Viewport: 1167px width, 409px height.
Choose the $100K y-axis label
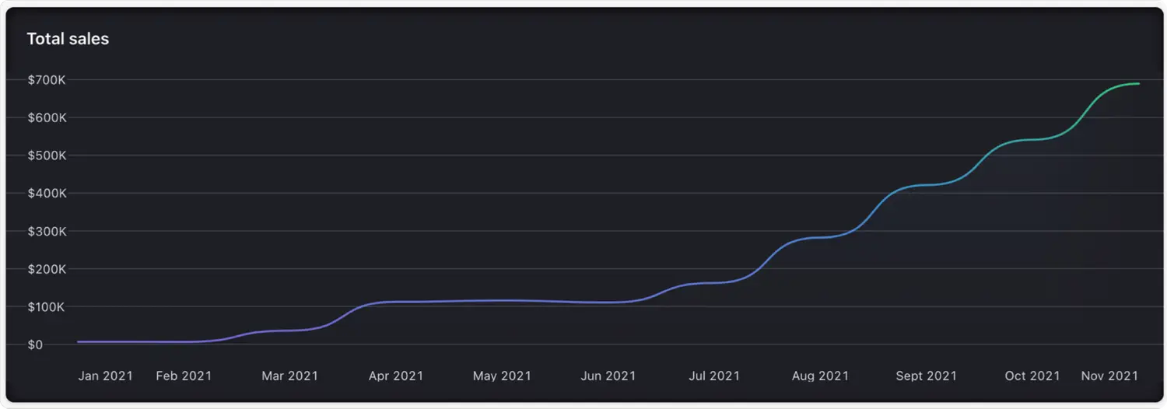(46, 307)
